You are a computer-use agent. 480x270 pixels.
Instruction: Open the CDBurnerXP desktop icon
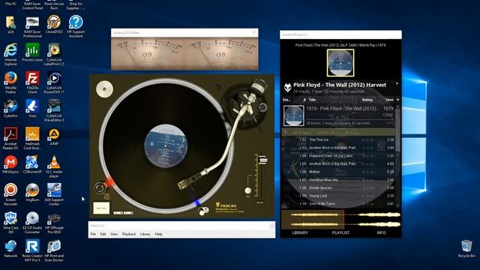[x=32, y=165]
